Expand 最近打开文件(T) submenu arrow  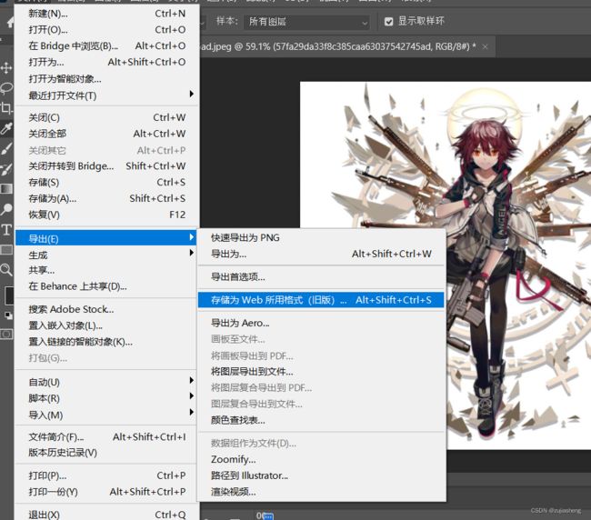point(192,94)
